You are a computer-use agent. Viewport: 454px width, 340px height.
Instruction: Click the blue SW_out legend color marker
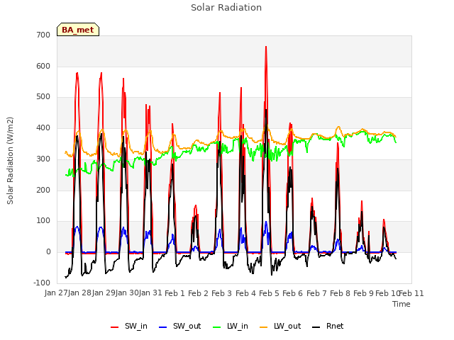163,327
